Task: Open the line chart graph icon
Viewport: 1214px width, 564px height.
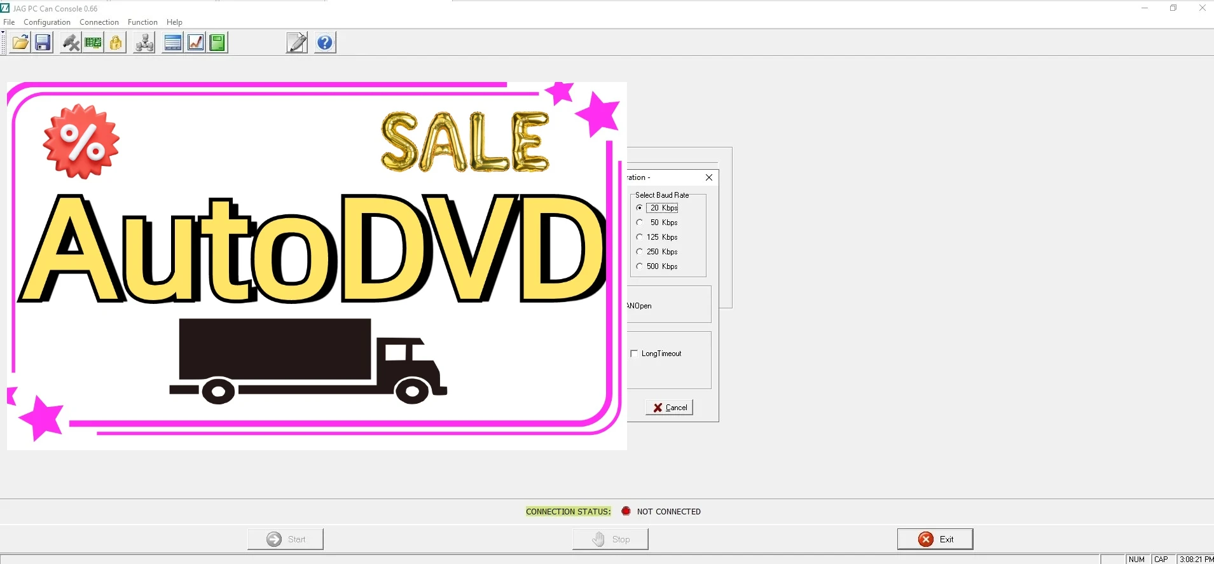Action: [195, 43]
